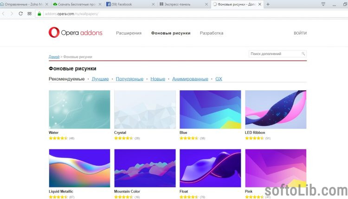Image resolution: width=348 pixels, height=199 pixels.
Task: Click the Фоновые рисунки page heading
Action: pos(72,68)
